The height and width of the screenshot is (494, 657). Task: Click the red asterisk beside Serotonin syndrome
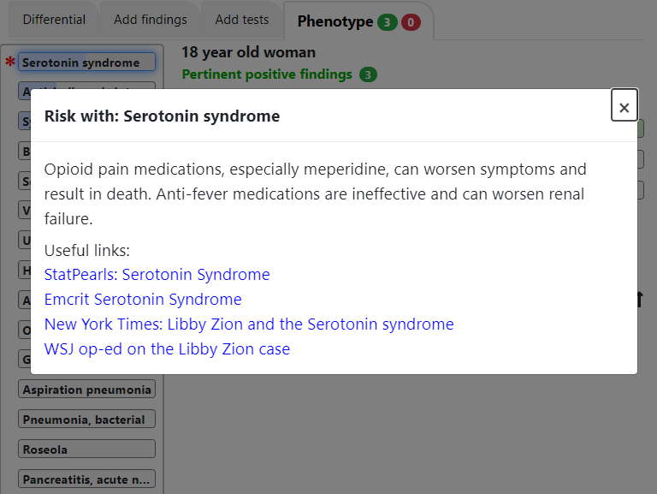(10, 62)
